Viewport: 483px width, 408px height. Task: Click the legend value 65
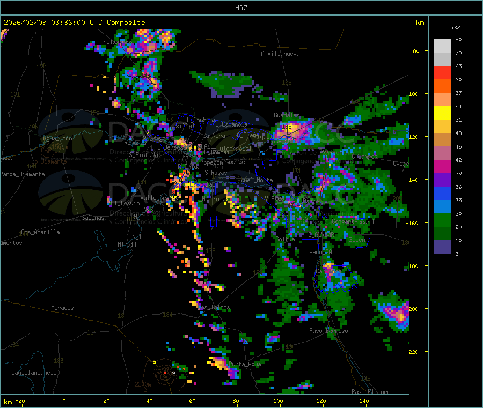point(458,66)
